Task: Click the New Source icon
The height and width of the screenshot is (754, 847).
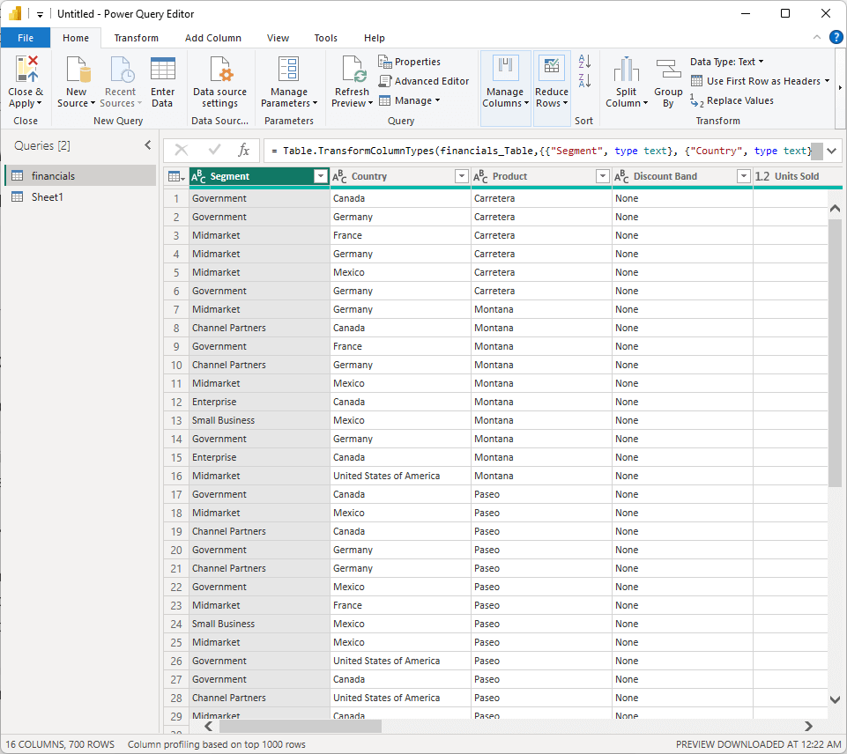Action: coord(78,69)
